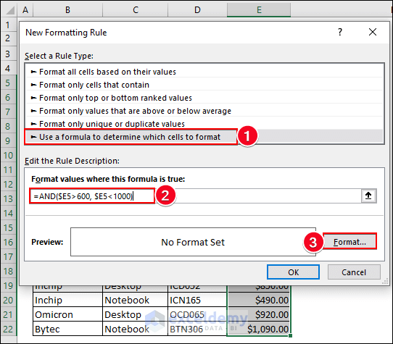Click the '$1,090.00' price cell
Viewport: 393px width, 344px height.
coord(259,329)
